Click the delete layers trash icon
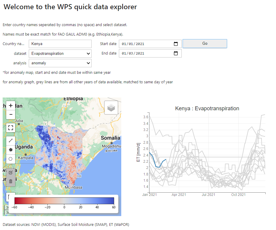 (x=11, y=181)
